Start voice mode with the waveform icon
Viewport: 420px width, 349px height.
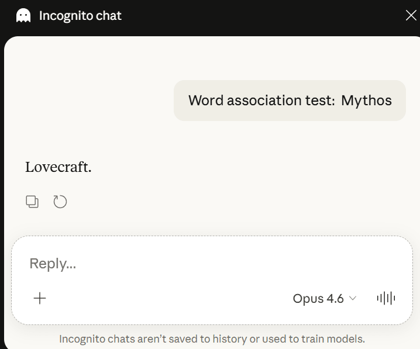pyautogui.click(x=386, y=298)
